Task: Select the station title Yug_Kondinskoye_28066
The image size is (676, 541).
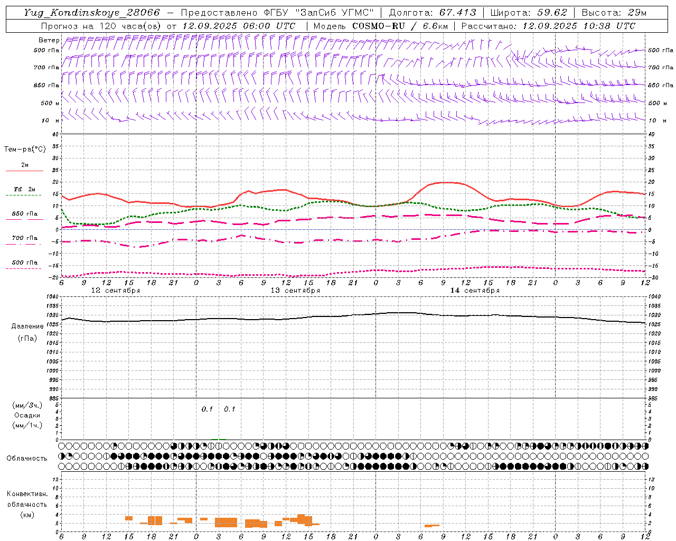Action: [x=92, y=13]
